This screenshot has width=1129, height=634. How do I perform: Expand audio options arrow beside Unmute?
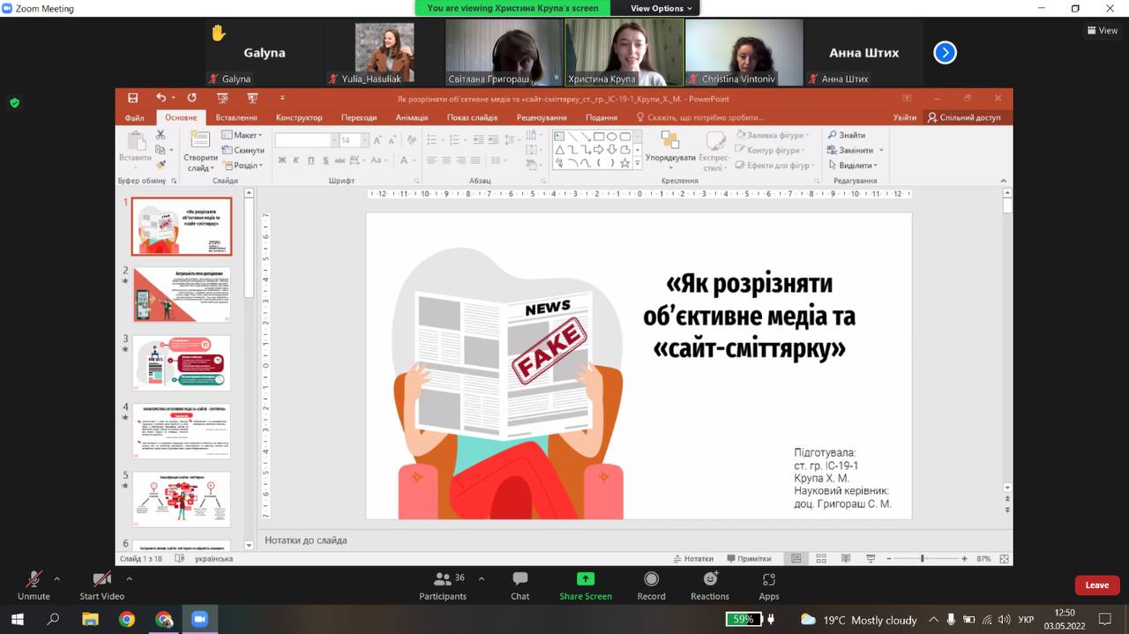[57, 579]
